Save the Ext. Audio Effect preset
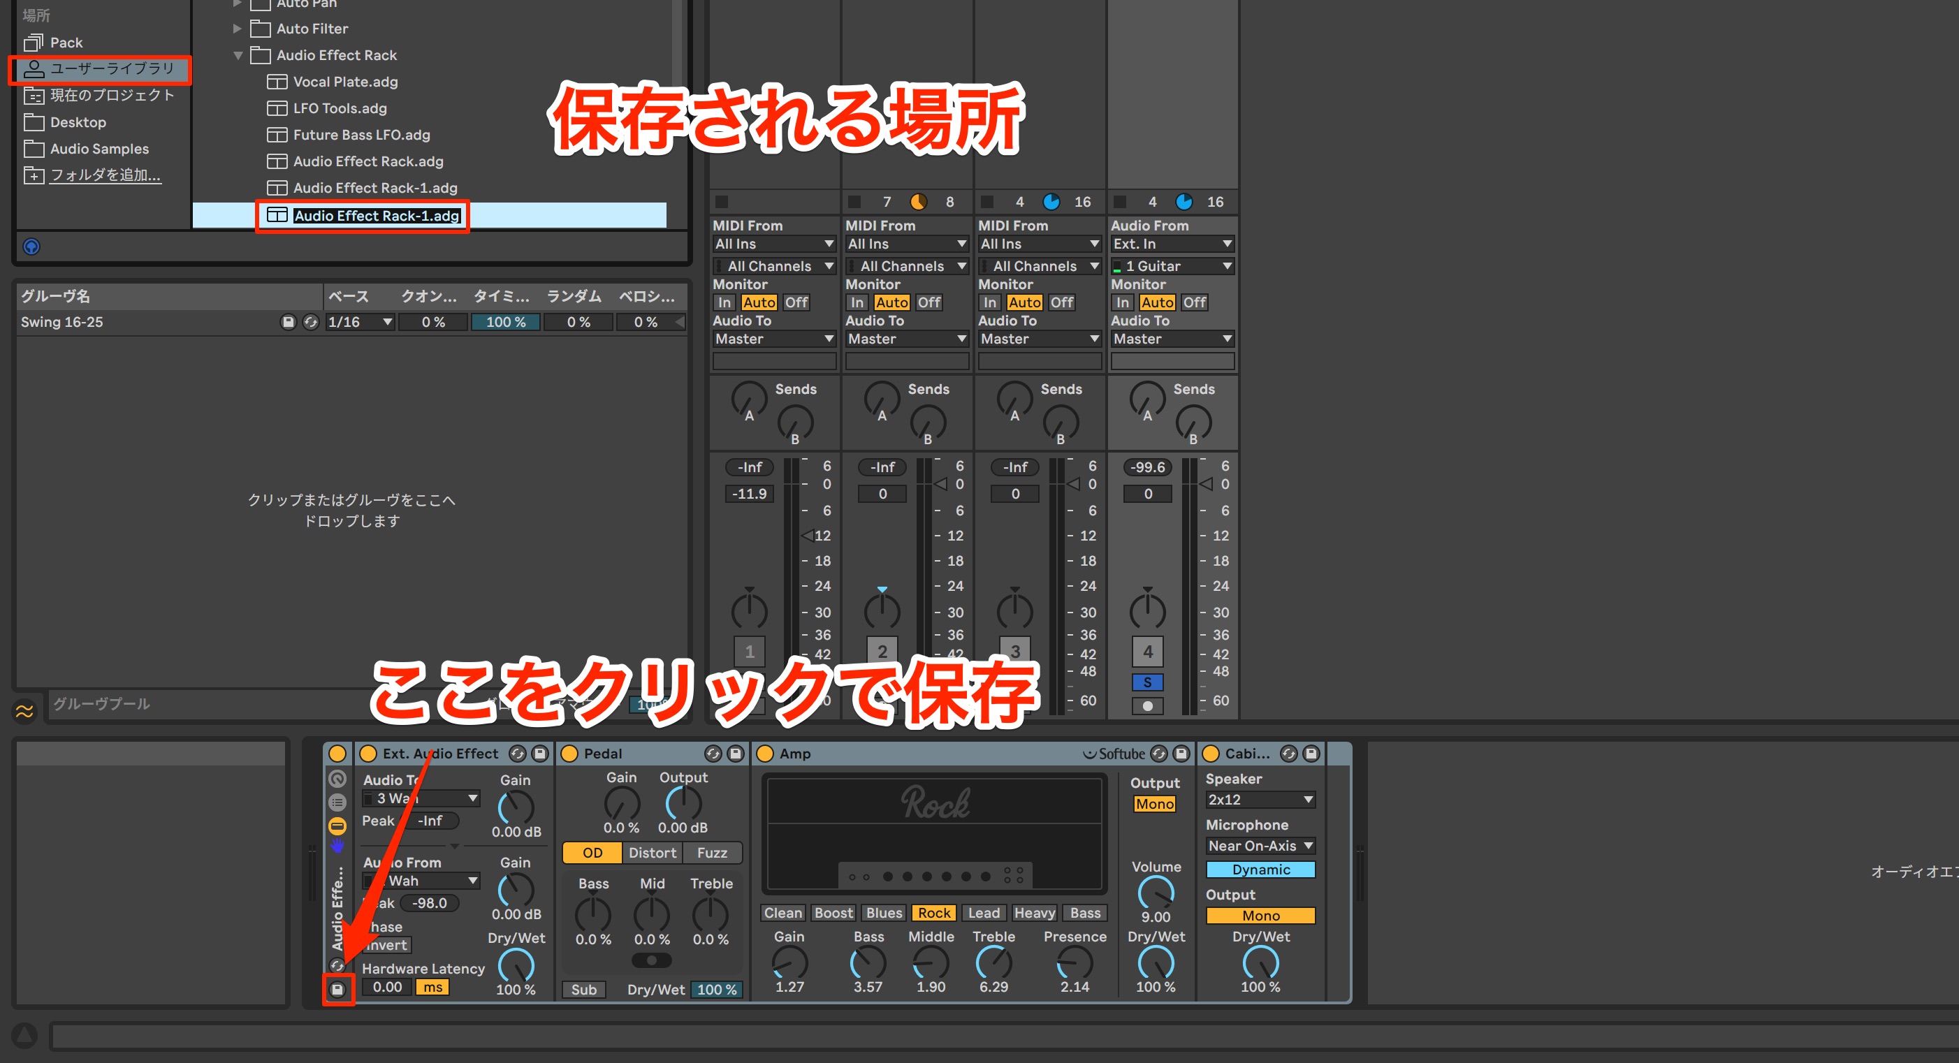 click(x=540, y=754)
